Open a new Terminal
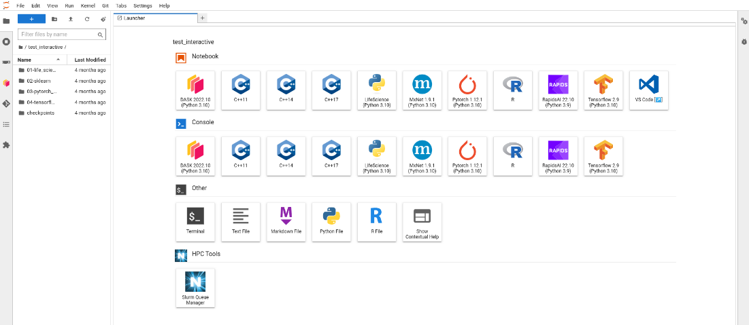This screenshot has width=749, height=325. pyautogui.click(x=195, y=222)
